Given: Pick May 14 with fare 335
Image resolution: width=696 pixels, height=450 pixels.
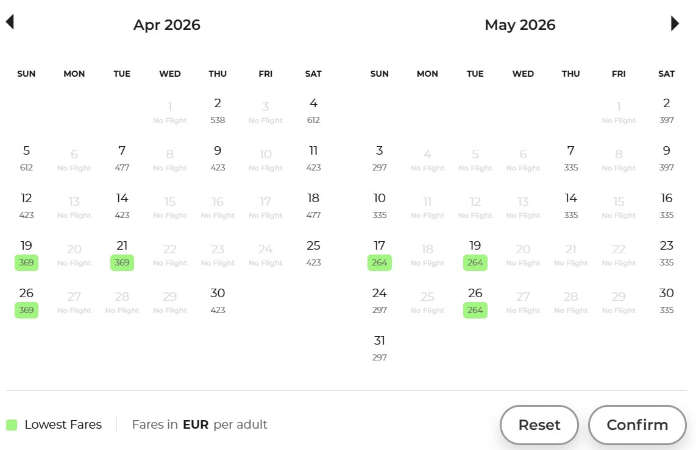Looking at the screenshot, I should (x=570, y=205).
